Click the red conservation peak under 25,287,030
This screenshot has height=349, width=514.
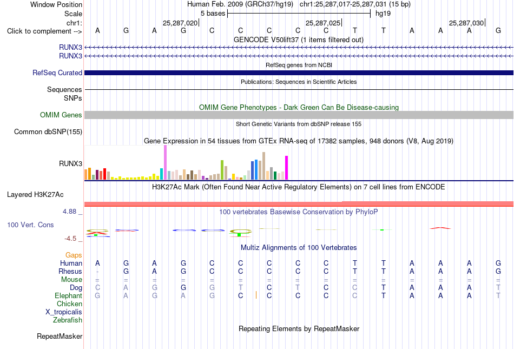point(440,228)
